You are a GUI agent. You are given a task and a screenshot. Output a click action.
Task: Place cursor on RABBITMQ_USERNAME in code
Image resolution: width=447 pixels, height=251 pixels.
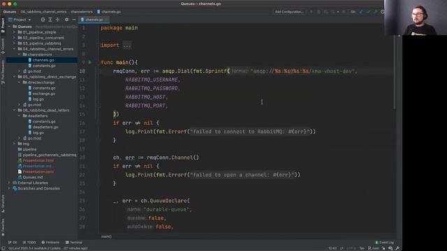[152, 80]
